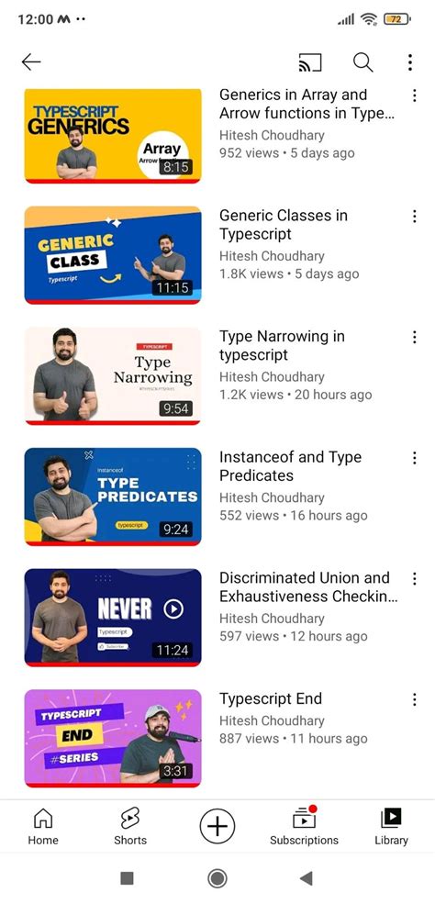Switch to the Shorts tab
Screen dimensions: 435x904
pyautogui.click(x=130, y=826)
